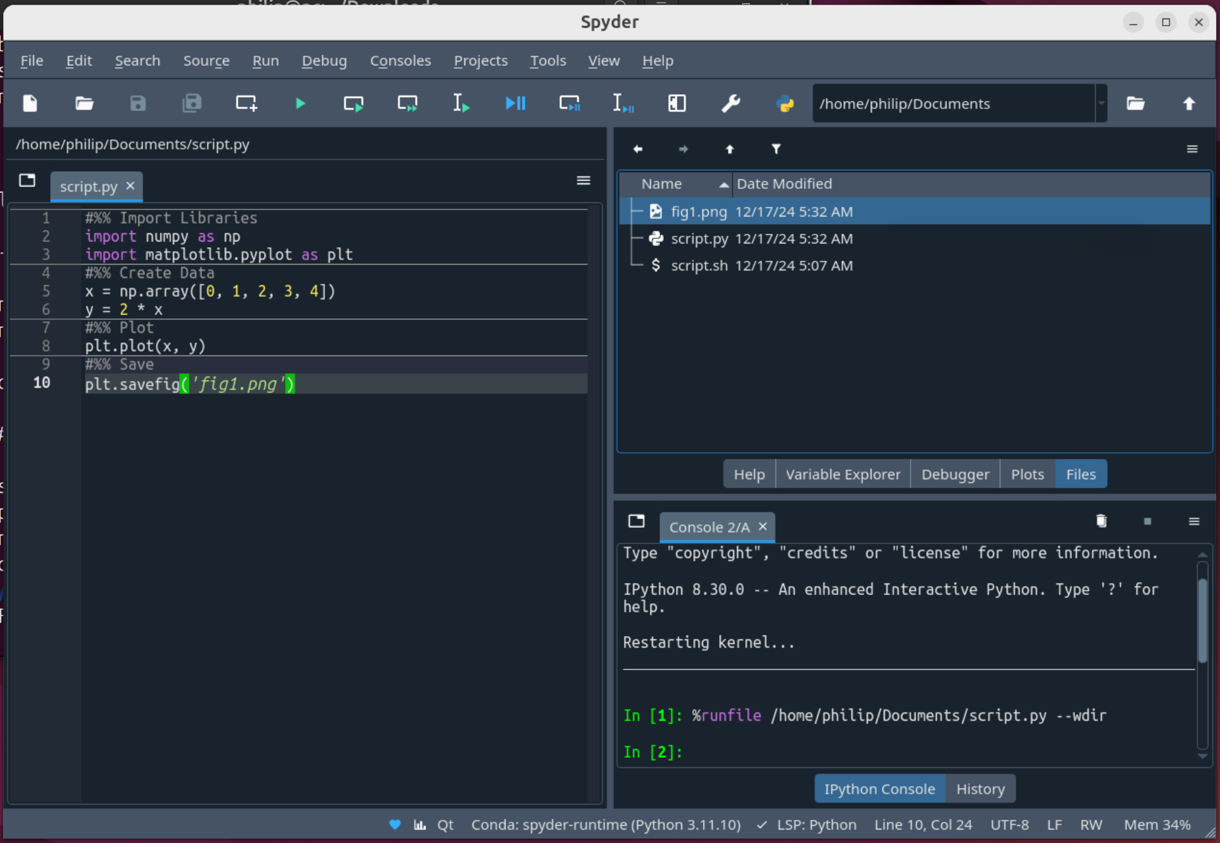Open Preferences with the wrench icon
The image size is (1220, 843).
pos(730,103)
